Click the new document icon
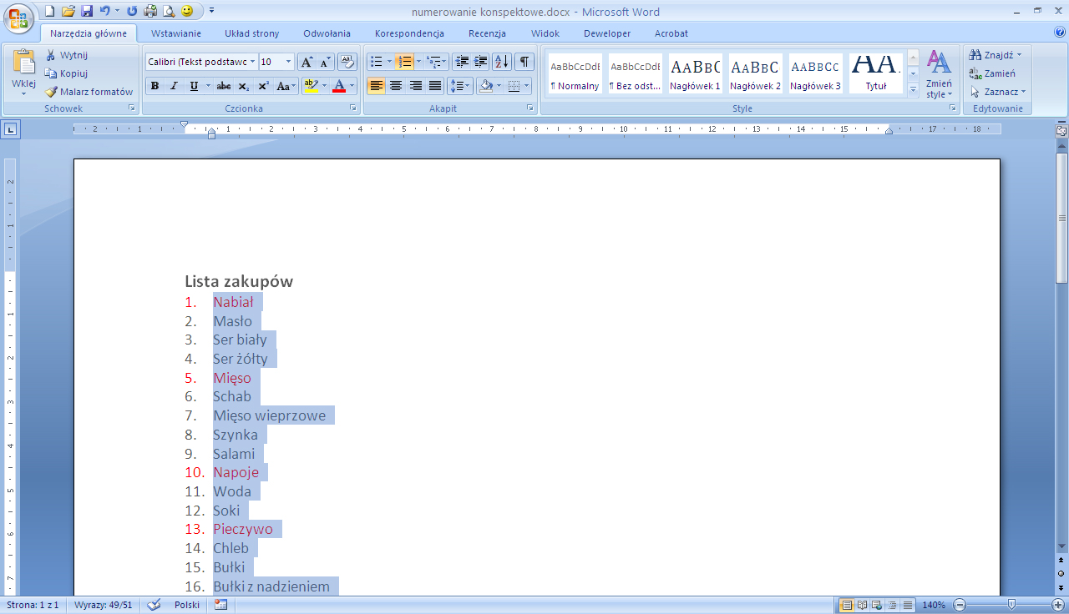Viewport: 1069px width, 614px height. [49, 11]
